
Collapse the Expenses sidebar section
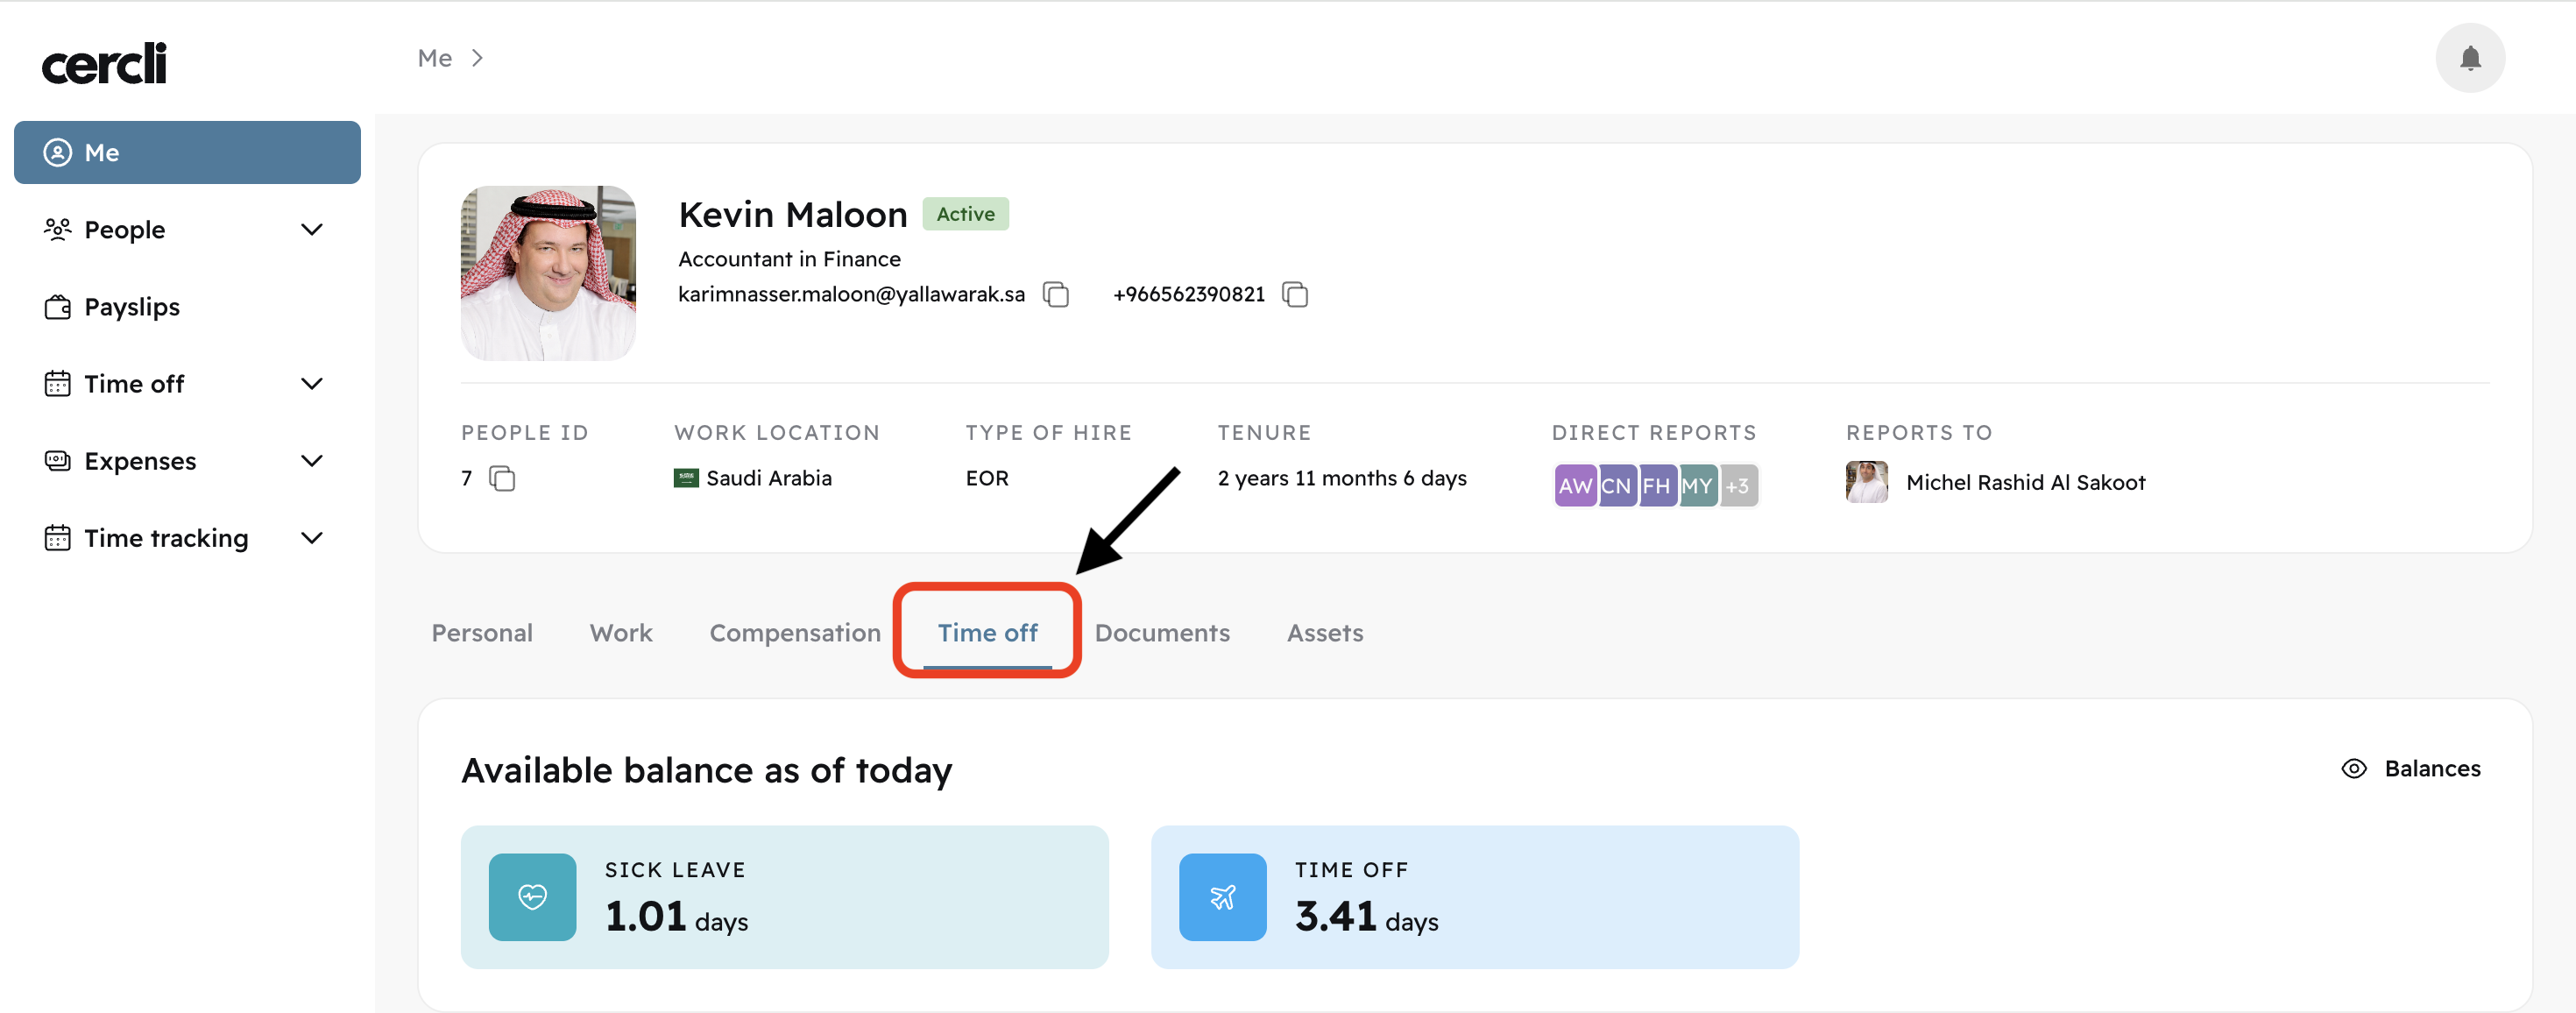(x=312, y=460)
